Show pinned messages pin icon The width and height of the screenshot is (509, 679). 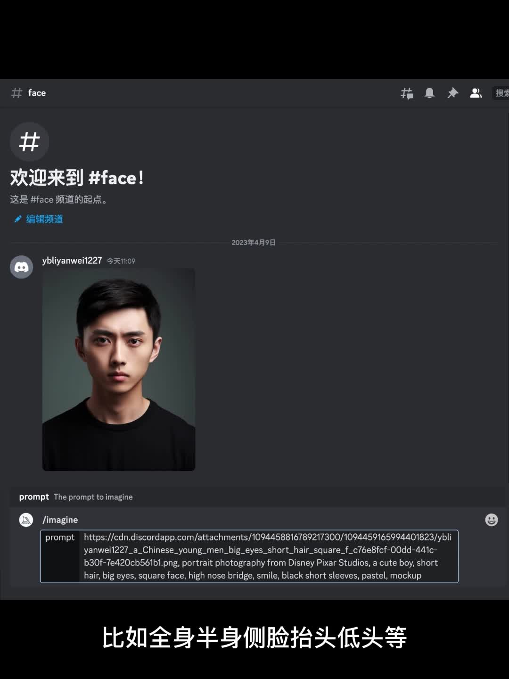(452, 93)
